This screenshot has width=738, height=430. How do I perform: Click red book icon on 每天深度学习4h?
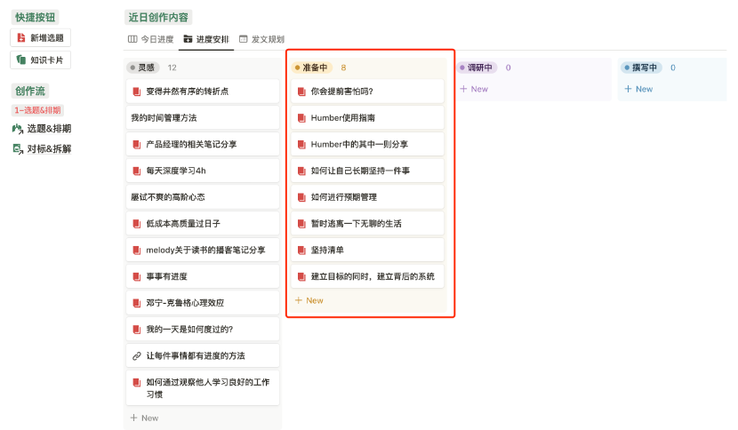pos(137,171)
